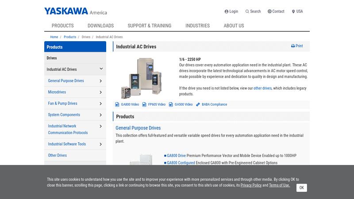Open the GA500 Video link
The height and width of the screenshot is (199, 354).
click(x=184, y=104)
